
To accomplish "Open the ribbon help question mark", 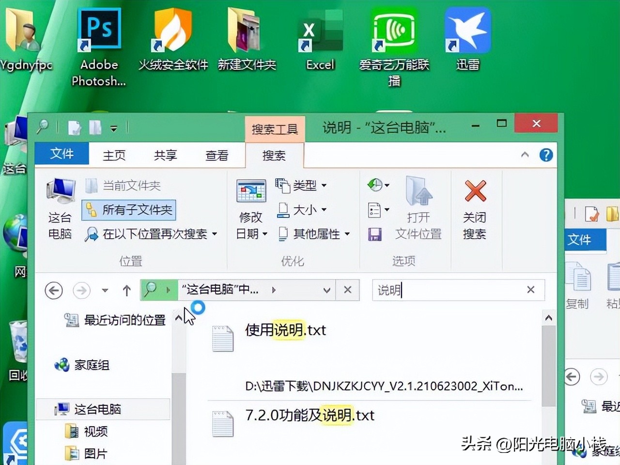I will [x=546, y=155].
